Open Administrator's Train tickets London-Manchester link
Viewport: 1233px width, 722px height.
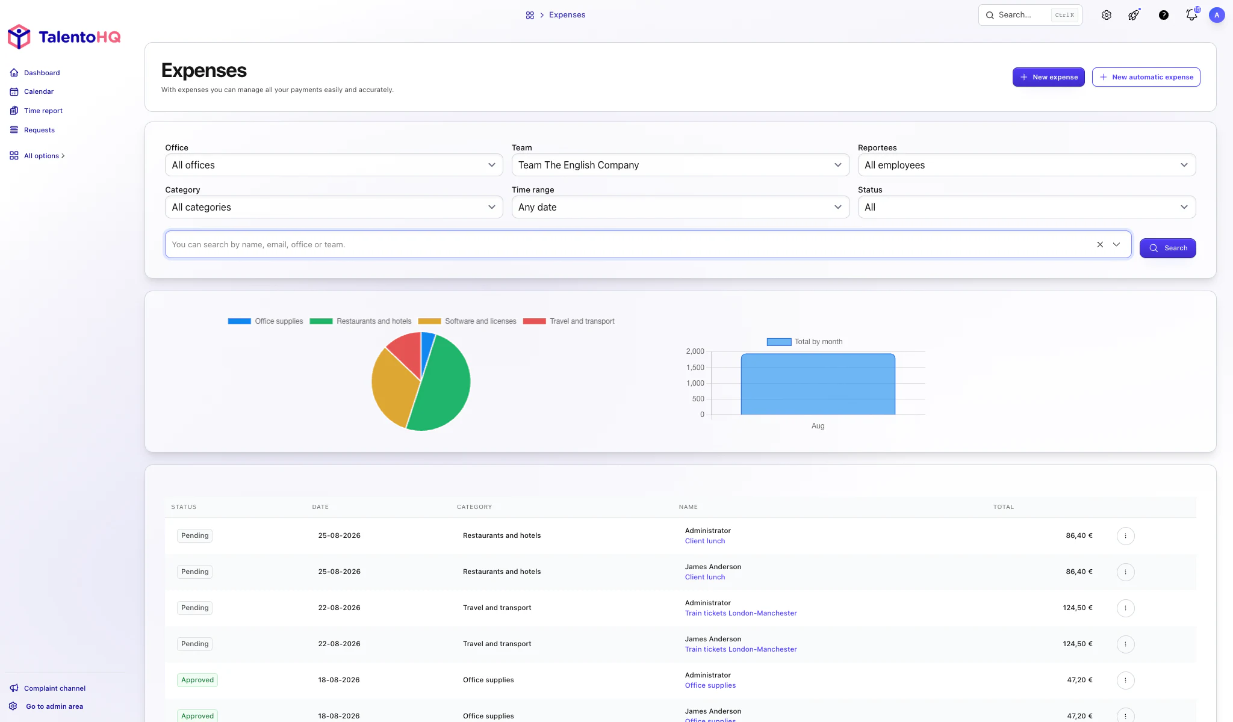coord(741,613)
